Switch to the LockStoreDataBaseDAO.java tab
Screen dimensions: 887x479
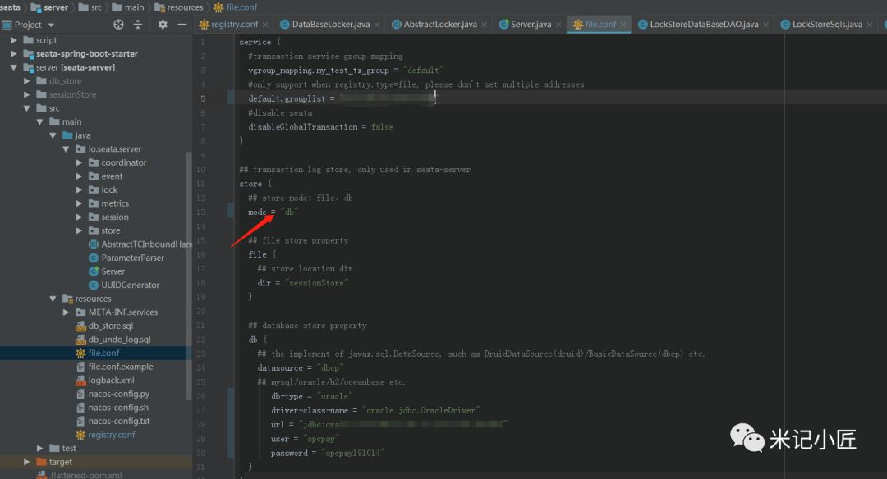pos(704,25)
